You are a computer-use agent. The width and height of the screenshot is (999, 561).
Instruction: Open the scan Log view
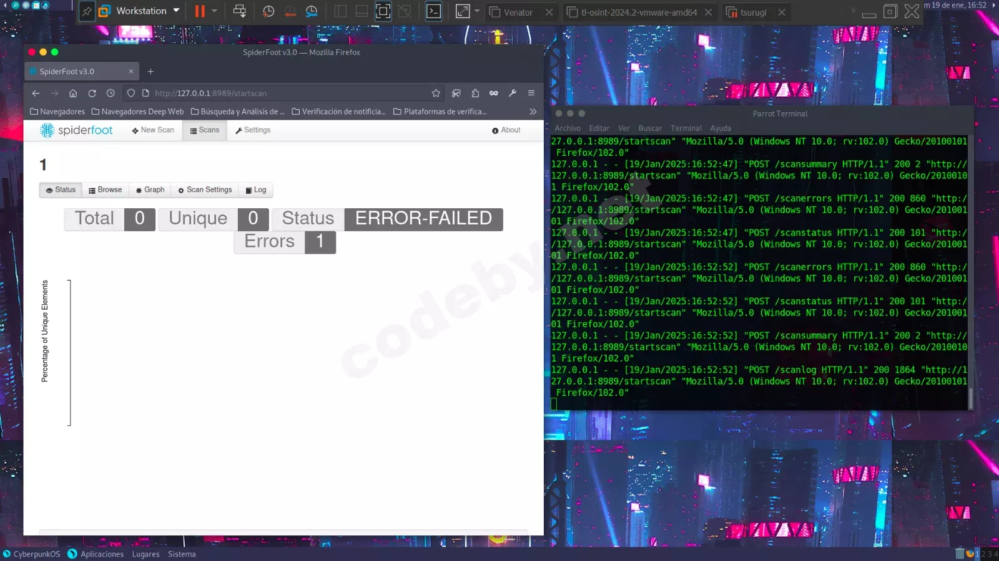pos(255,189)
